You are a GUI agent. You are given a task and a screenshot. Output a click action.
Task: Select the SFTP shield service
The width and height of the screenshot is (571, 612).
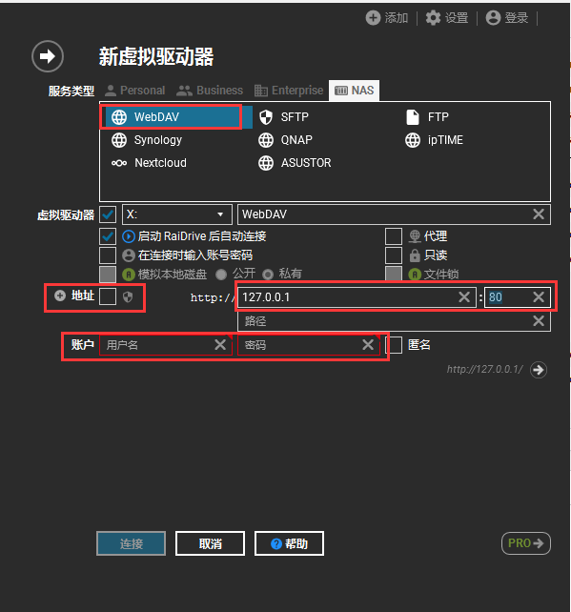[x=284, y=117]
